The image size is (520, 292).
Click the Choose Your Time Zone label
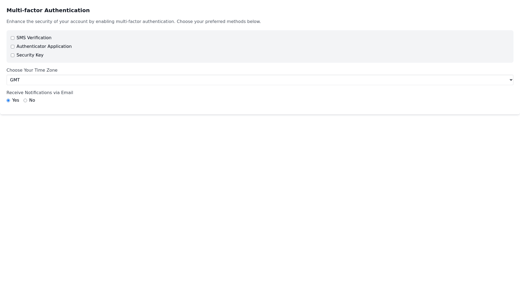point(32,70)
